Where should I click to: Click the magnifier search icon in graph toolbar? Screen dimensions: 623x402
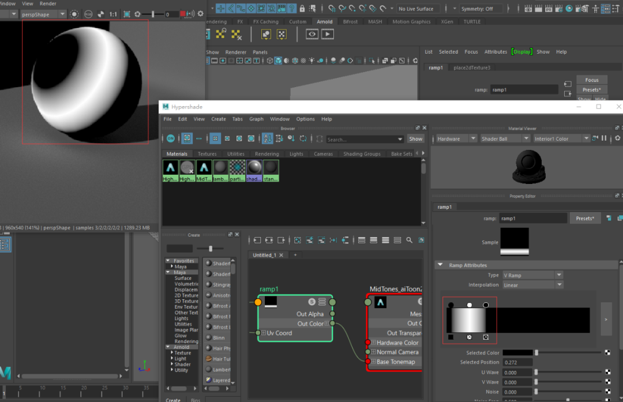(x=409, y=240)
